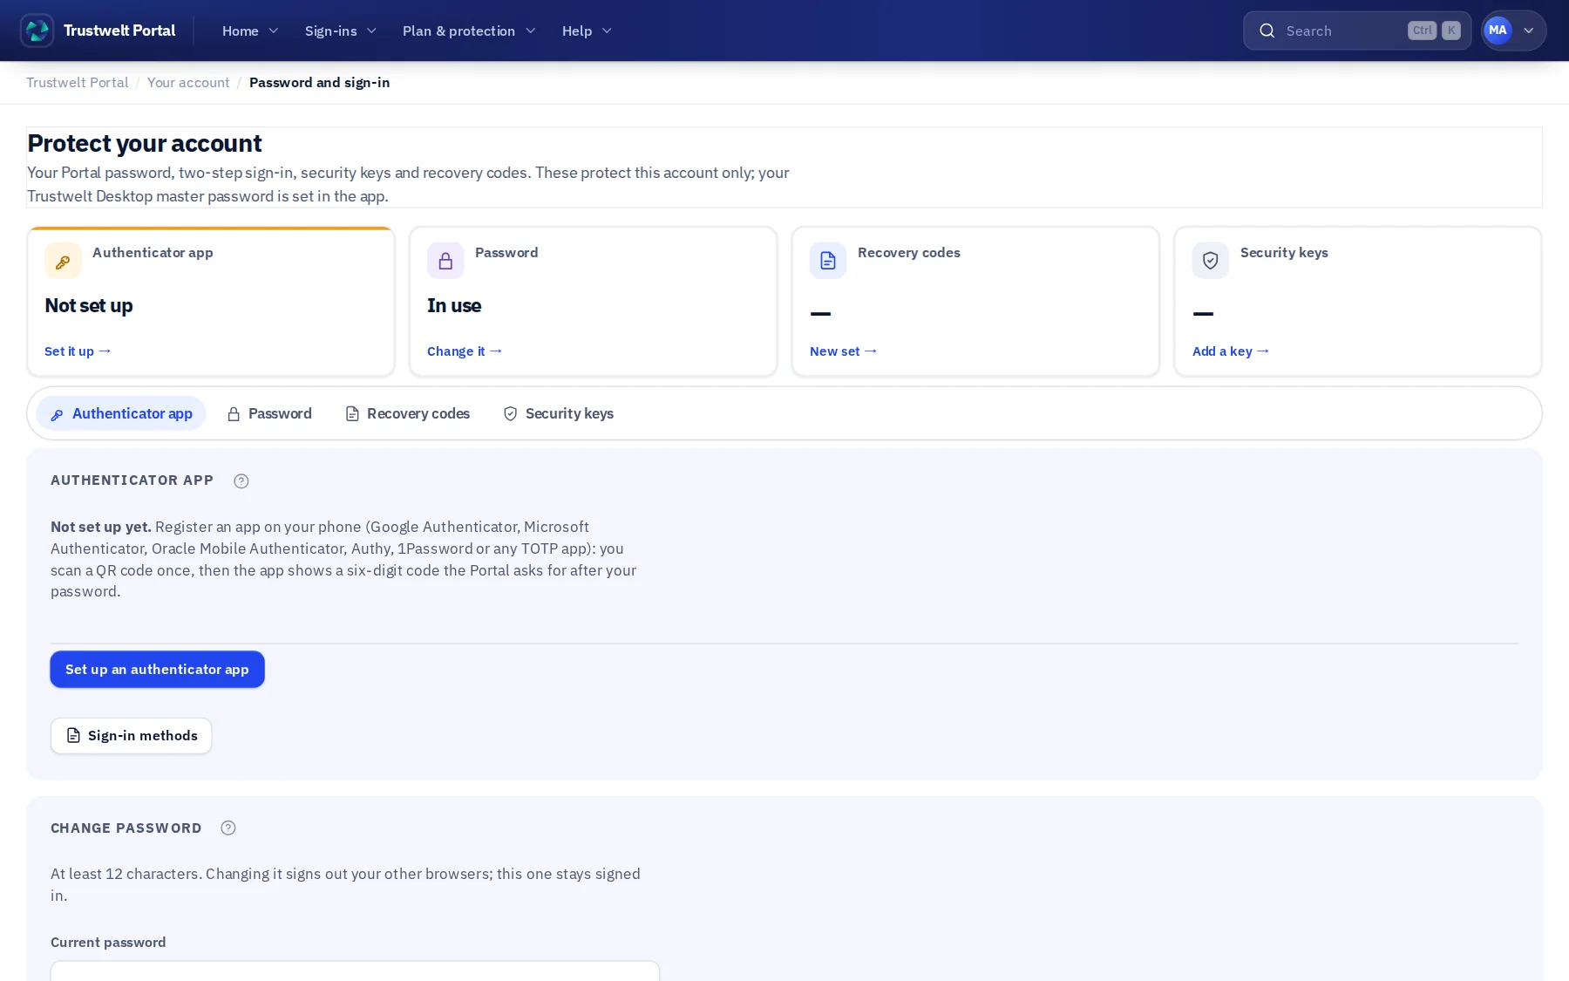The width and height of the screenshot is (1569, 981).
Task: Click the Add a key link
Action: click(1231, 351)
